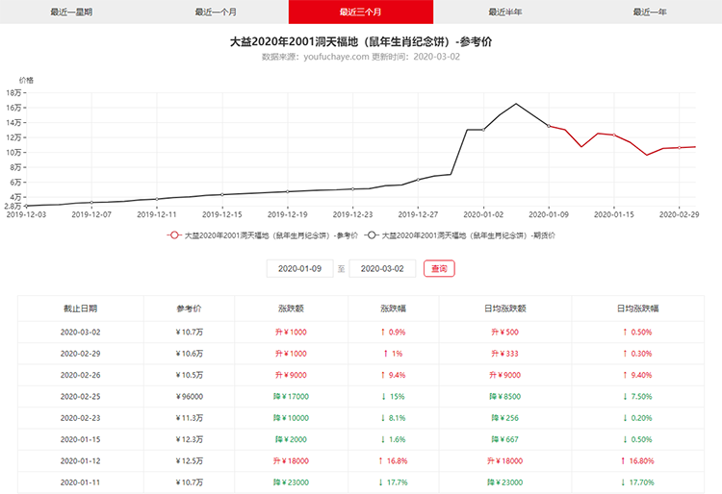
Task: Toggle the black 期货价 legend series
Action: (460, 235)
